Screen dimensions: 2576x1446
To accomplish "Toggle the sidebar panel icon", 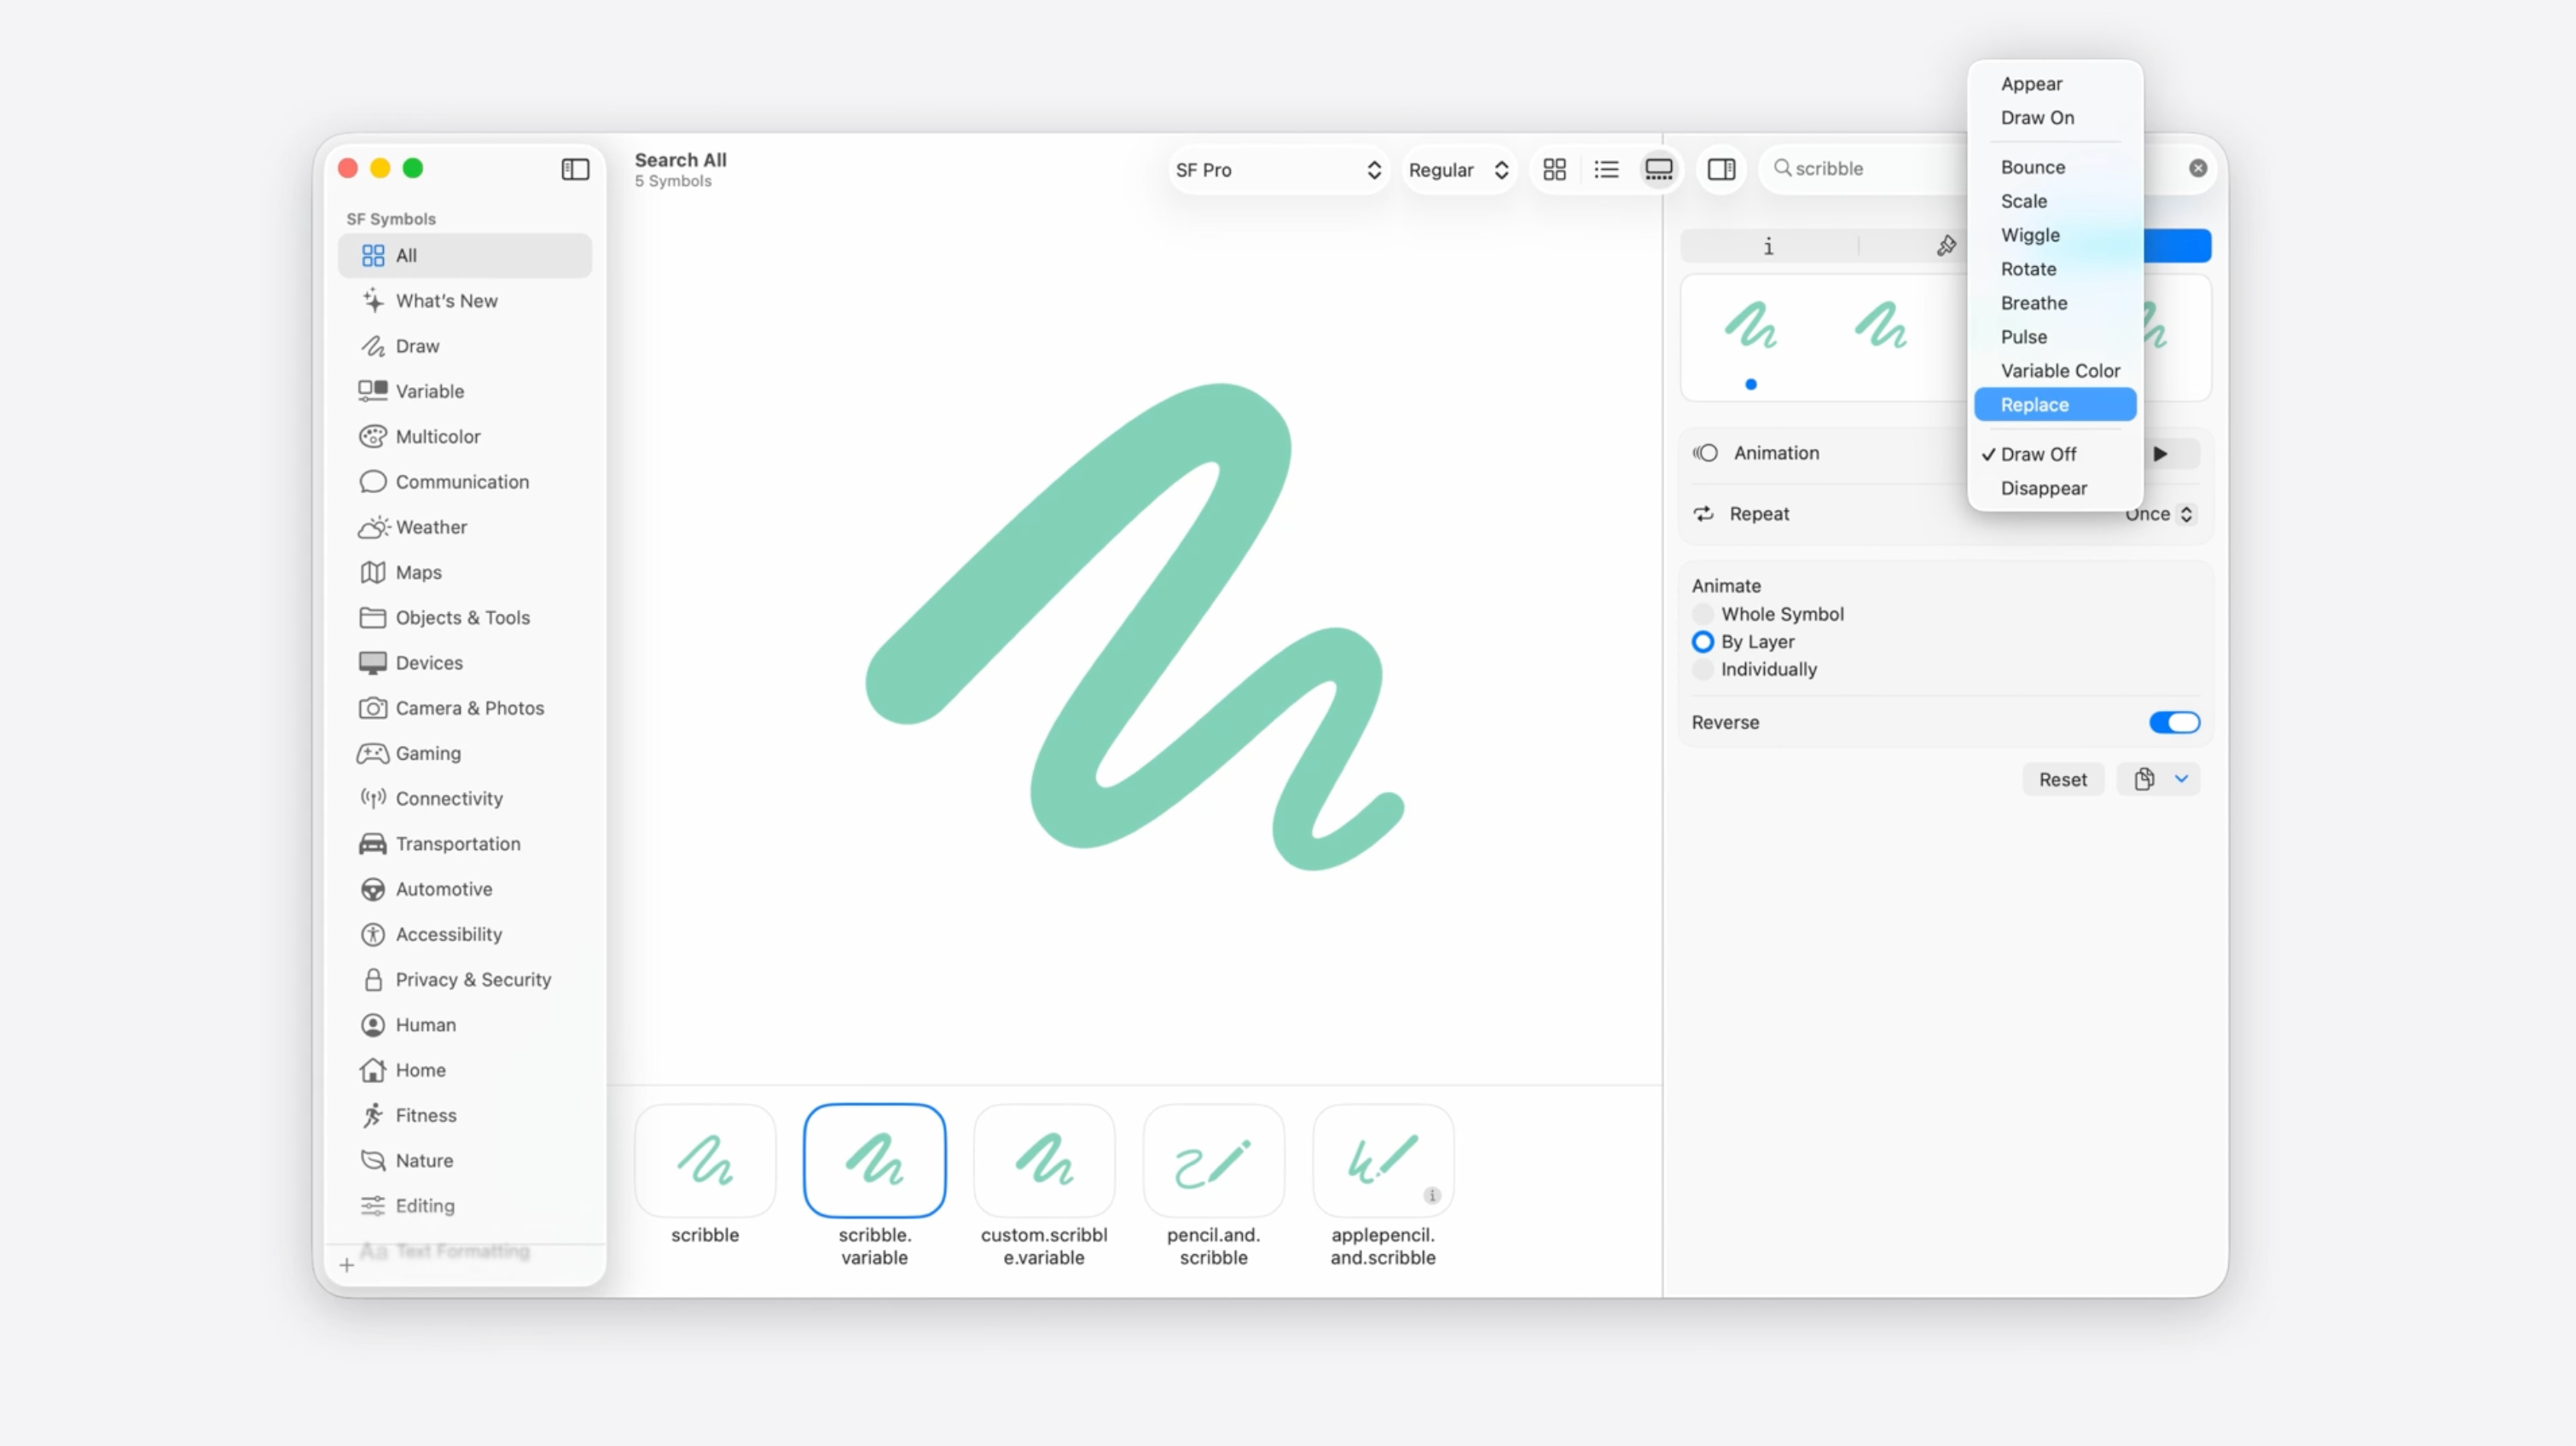I will (x=575, y=169).
